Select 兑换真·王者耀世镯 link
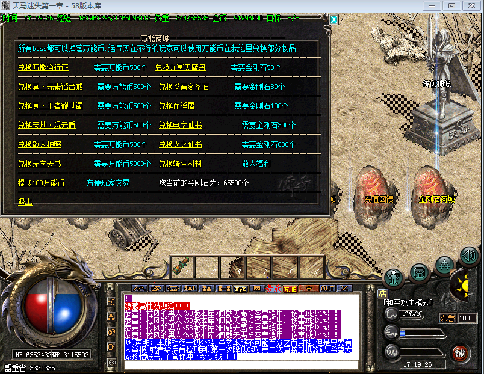The width and height of the screenshot is (484, 374). [x=51, y=106]
